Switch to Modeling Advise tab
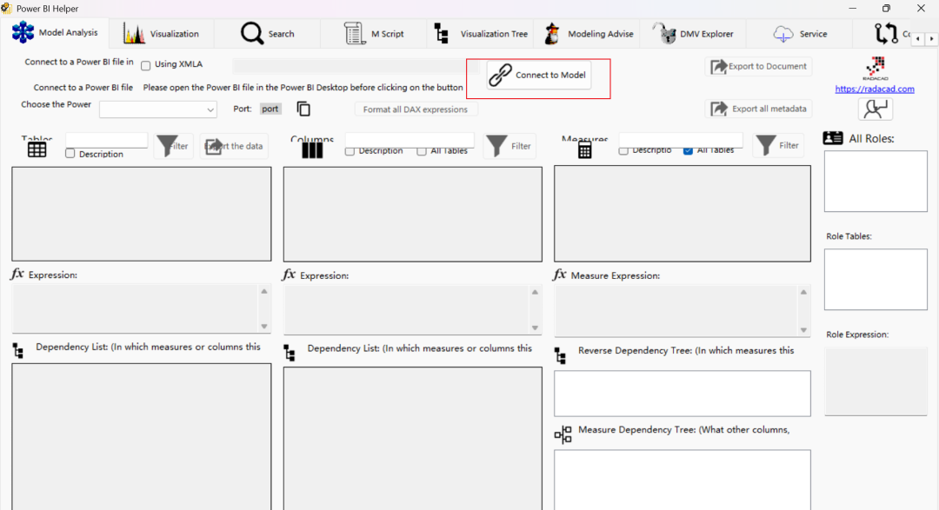Viewport: 939px width, 510px height. pyautogui.click(x=588, y=34)
